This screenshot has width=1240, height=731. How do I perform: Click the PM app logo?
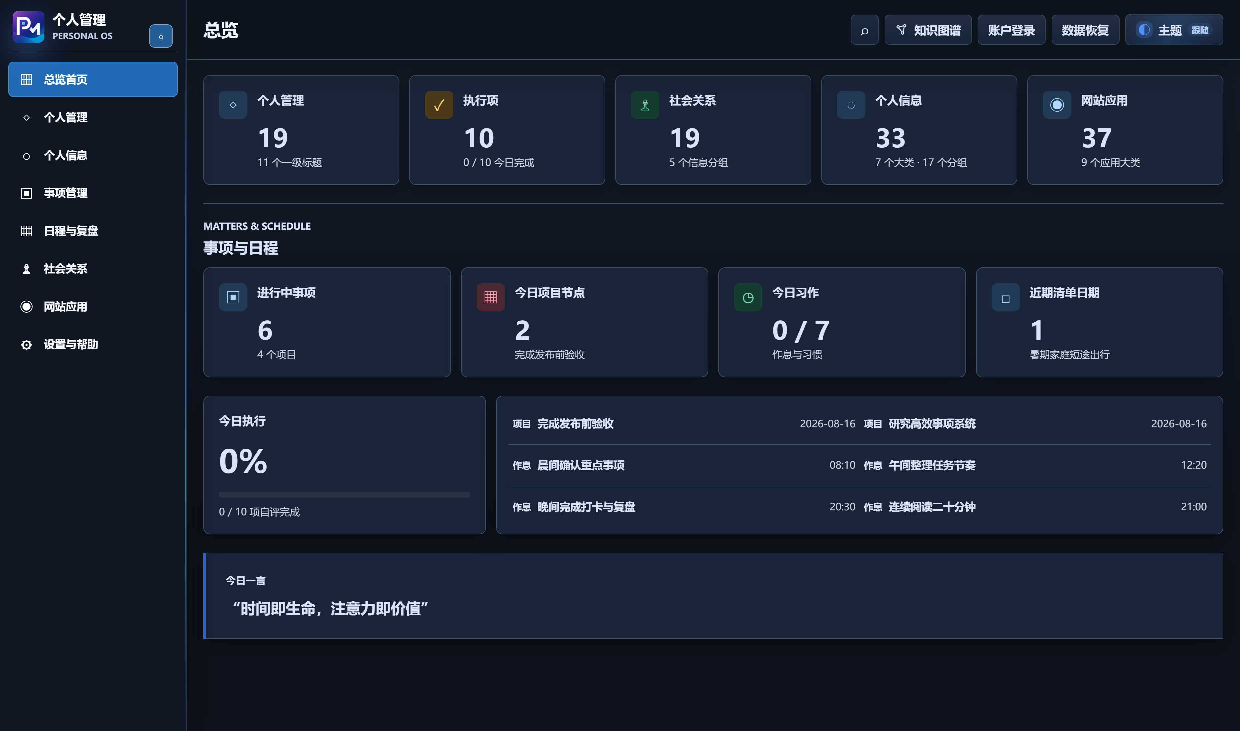(x=28, y=27)
